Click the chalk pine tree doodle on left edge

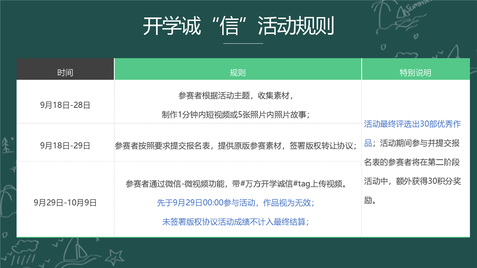coord(6,145)
